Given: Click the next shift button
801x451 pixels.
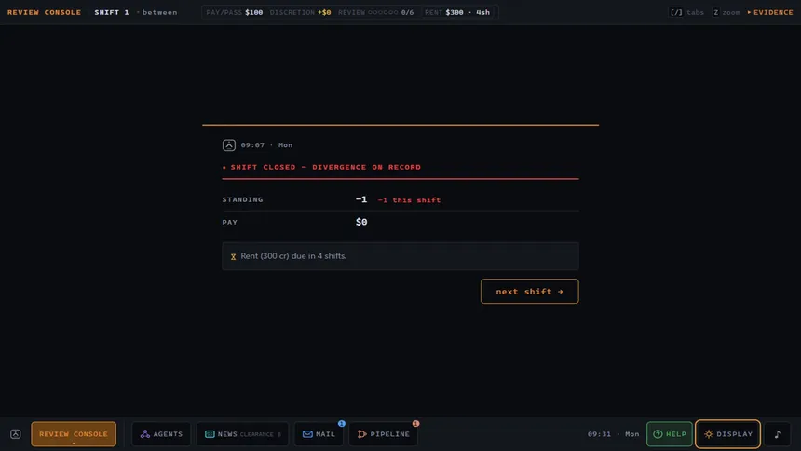Looking at the screenshot, I should pyautogui.click(x=529, y=291).
